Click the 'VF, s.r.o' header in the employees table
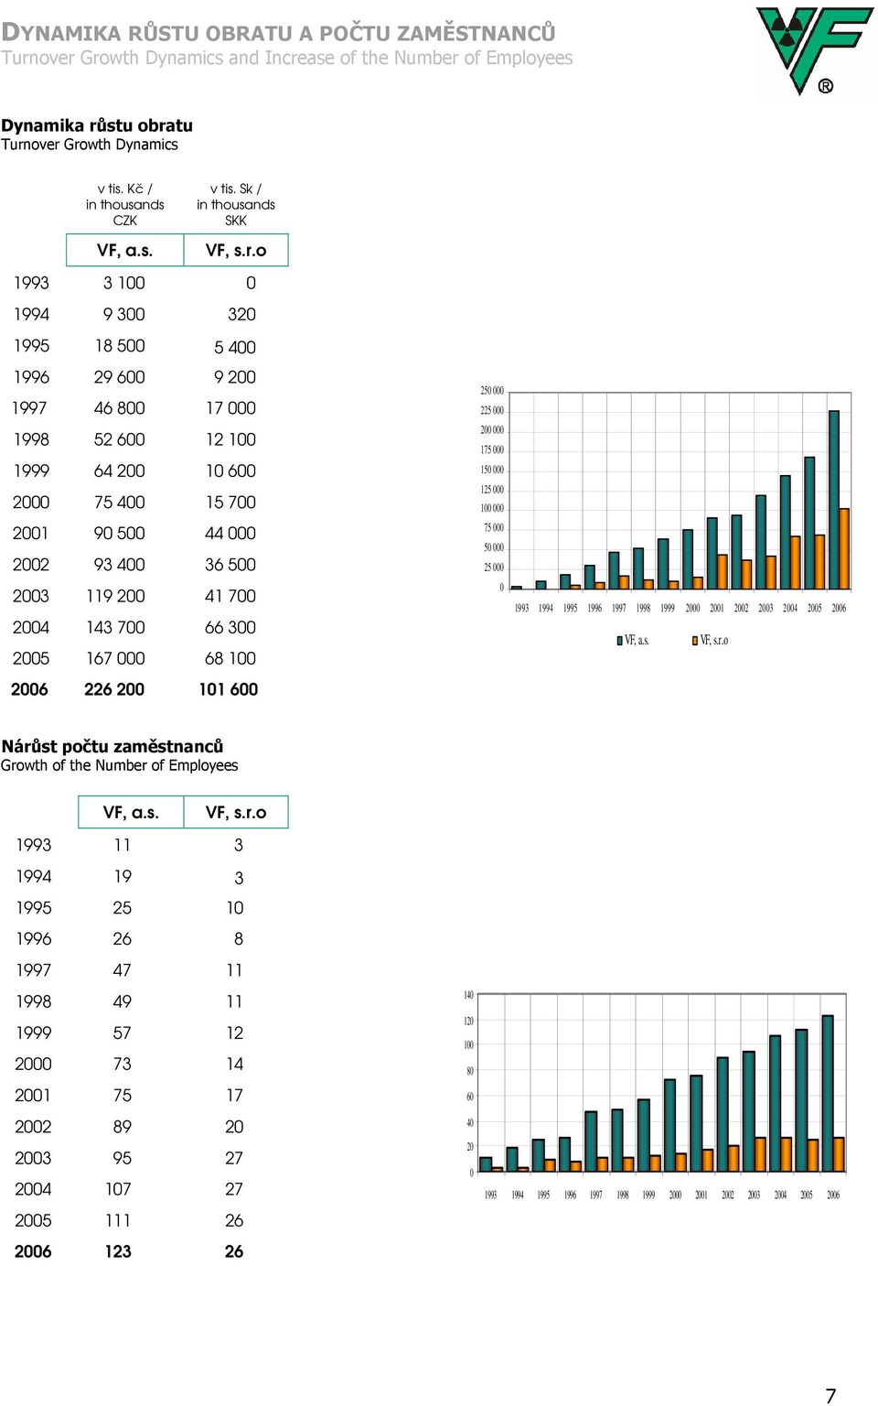This screenshot has width=878, height=1406. (236, 813)
